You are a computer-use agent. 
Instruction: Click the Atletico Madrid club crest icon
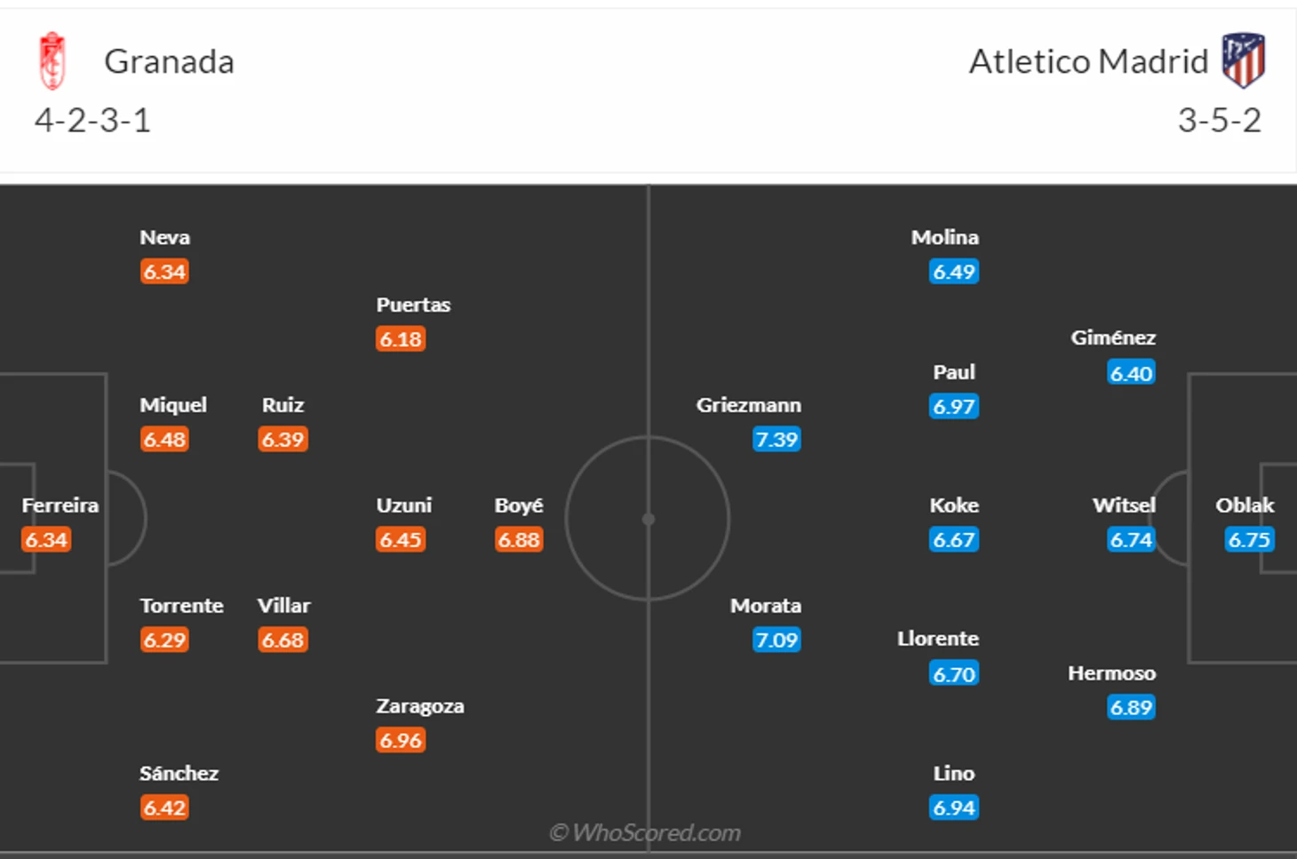tap(1243, 60)
